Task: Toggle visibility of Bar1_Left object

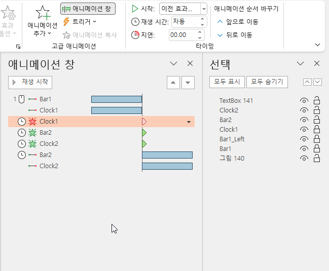Action: tap(304, 139)
